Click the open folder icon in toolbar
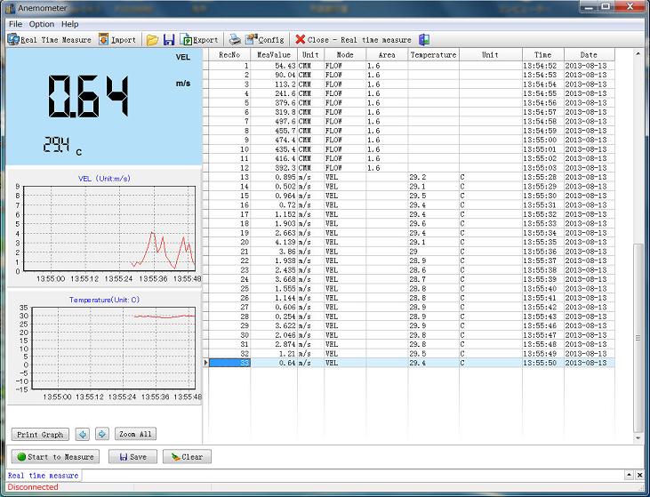650x497 pixels. click(x=153, y=40)
